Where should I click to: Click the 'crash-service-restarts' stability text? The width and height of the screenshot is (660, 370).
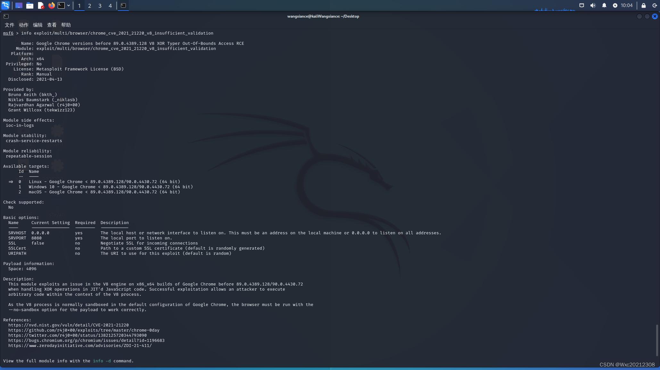click(34, 141)
